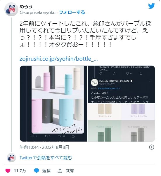The width and height of the screenshot is (161, 176).
Task: Click the blue reply bubble icon
Action: [37, 171]
